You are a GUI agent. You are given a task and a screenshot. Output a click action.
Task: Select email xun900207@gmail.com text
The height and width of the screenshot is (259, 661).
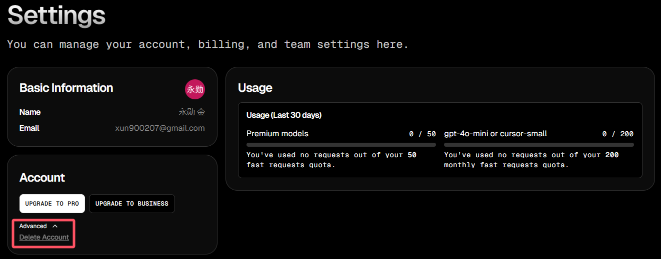click(160, 128)
